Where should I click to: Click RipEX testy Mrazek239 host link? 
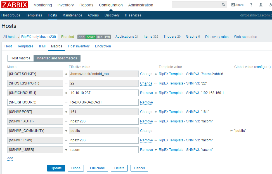pyautogui.click(x=39, y=37)
